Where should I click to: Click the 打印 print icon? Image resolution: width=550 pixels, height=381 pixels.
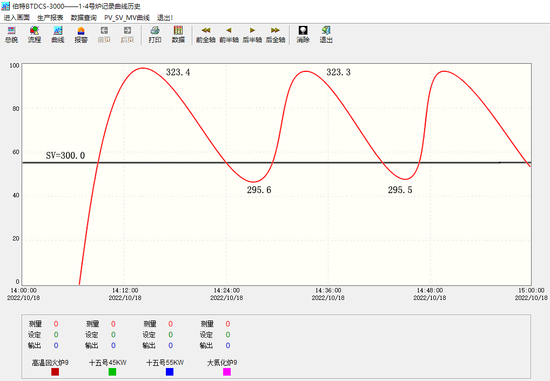[x=155, y=35]
